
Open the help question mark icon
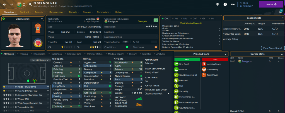tap(225, 4)
